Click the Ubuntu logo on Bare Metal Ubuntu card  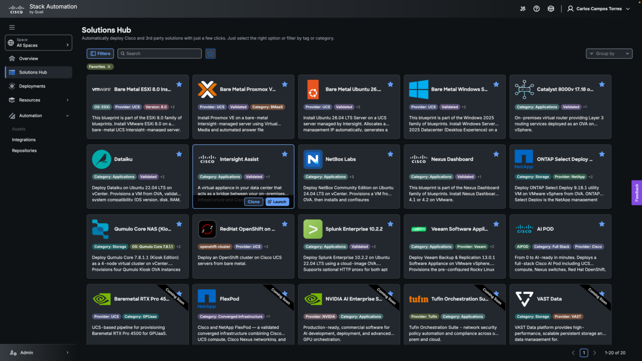point(313,89)
